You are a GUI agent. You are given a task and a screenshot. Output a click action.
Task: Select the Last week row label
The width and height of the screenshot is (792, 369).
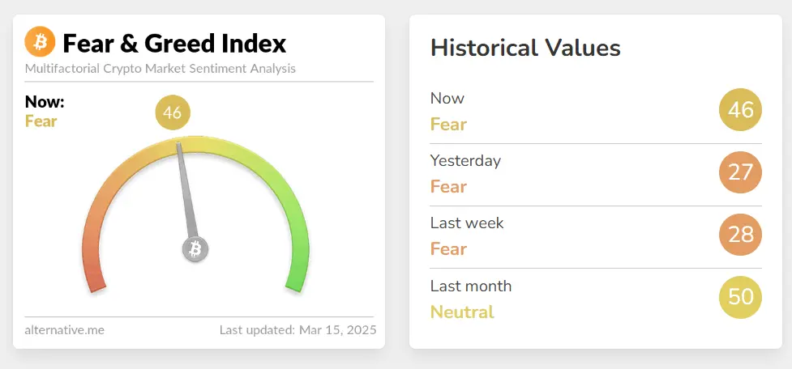[x=467, y=223]
